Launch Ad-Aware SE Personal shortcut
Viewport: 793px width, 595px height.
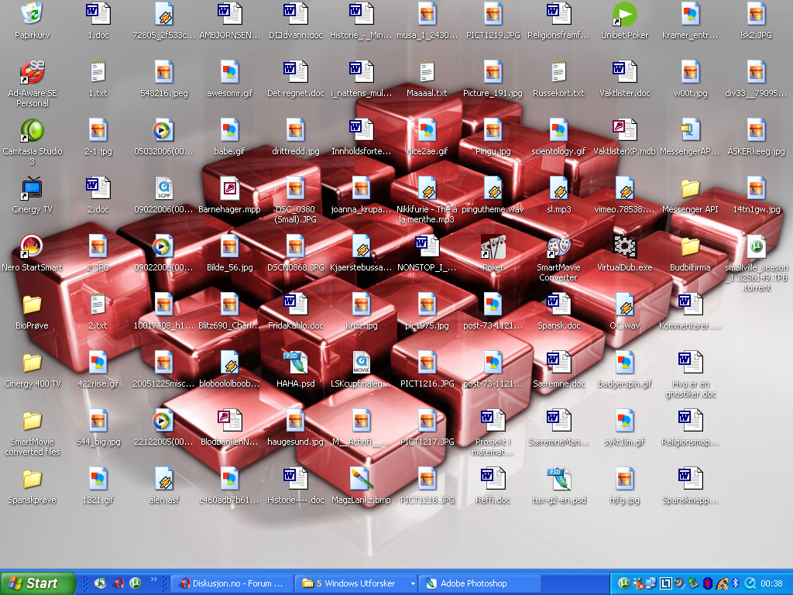pyautogui.click(x=32, y=72)
